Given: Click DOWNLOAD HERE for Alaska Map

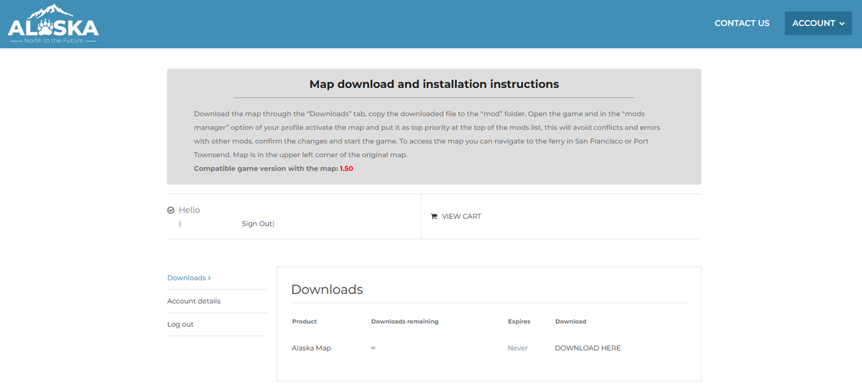Looking at the screenshot, I should [588, 348].
